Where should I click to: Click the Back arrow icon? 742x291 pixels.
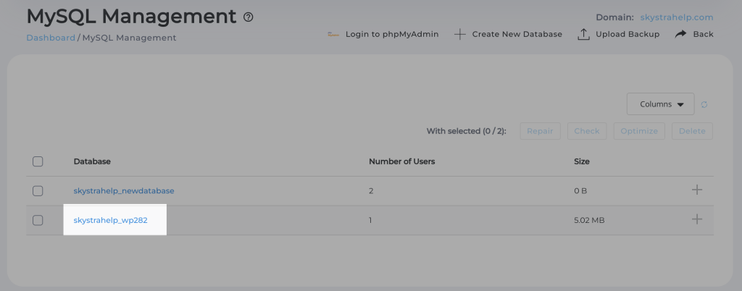(680, 34)
